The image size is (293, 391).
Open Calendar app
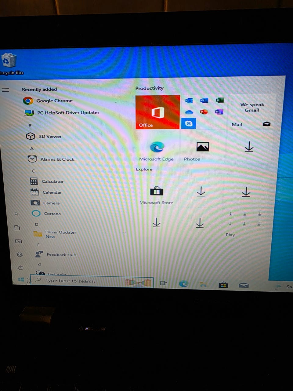coord(46,192)
